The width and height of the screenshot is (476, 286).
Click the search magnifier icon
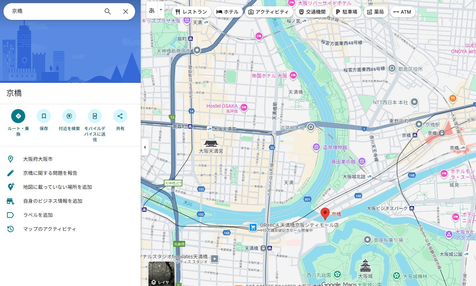click(x=108, y=12)
